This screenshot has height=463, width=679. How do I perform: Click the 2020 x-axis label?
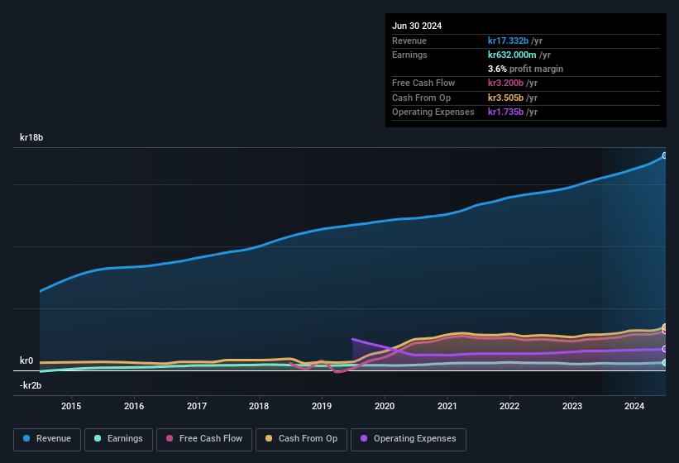tap(385, 406)
